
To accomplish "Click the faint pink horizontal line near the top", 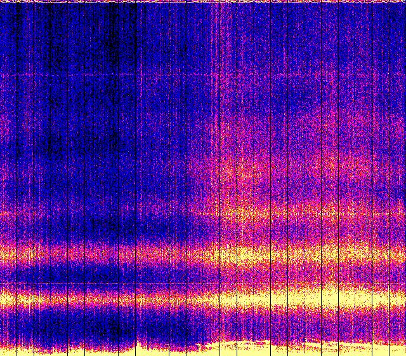I will (x=127, y=76).
